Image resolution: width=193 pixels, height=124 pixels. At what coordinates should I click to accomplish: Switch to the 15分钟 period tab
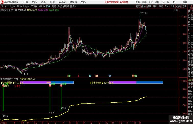26,6
